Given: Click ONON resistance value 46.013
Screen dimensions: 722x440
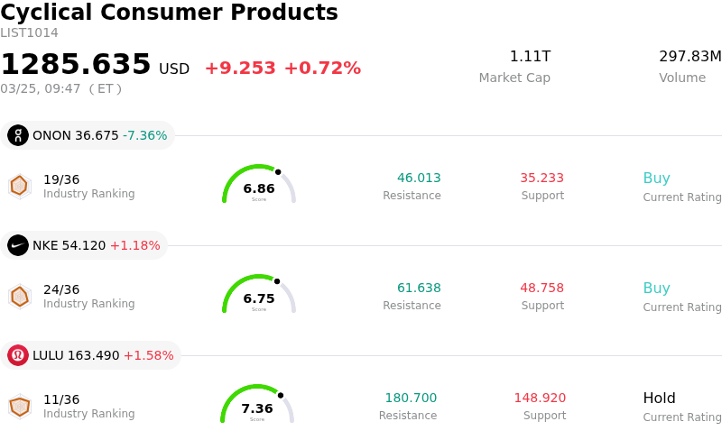Looking at the screenshot, I should (x=419, y=179).
